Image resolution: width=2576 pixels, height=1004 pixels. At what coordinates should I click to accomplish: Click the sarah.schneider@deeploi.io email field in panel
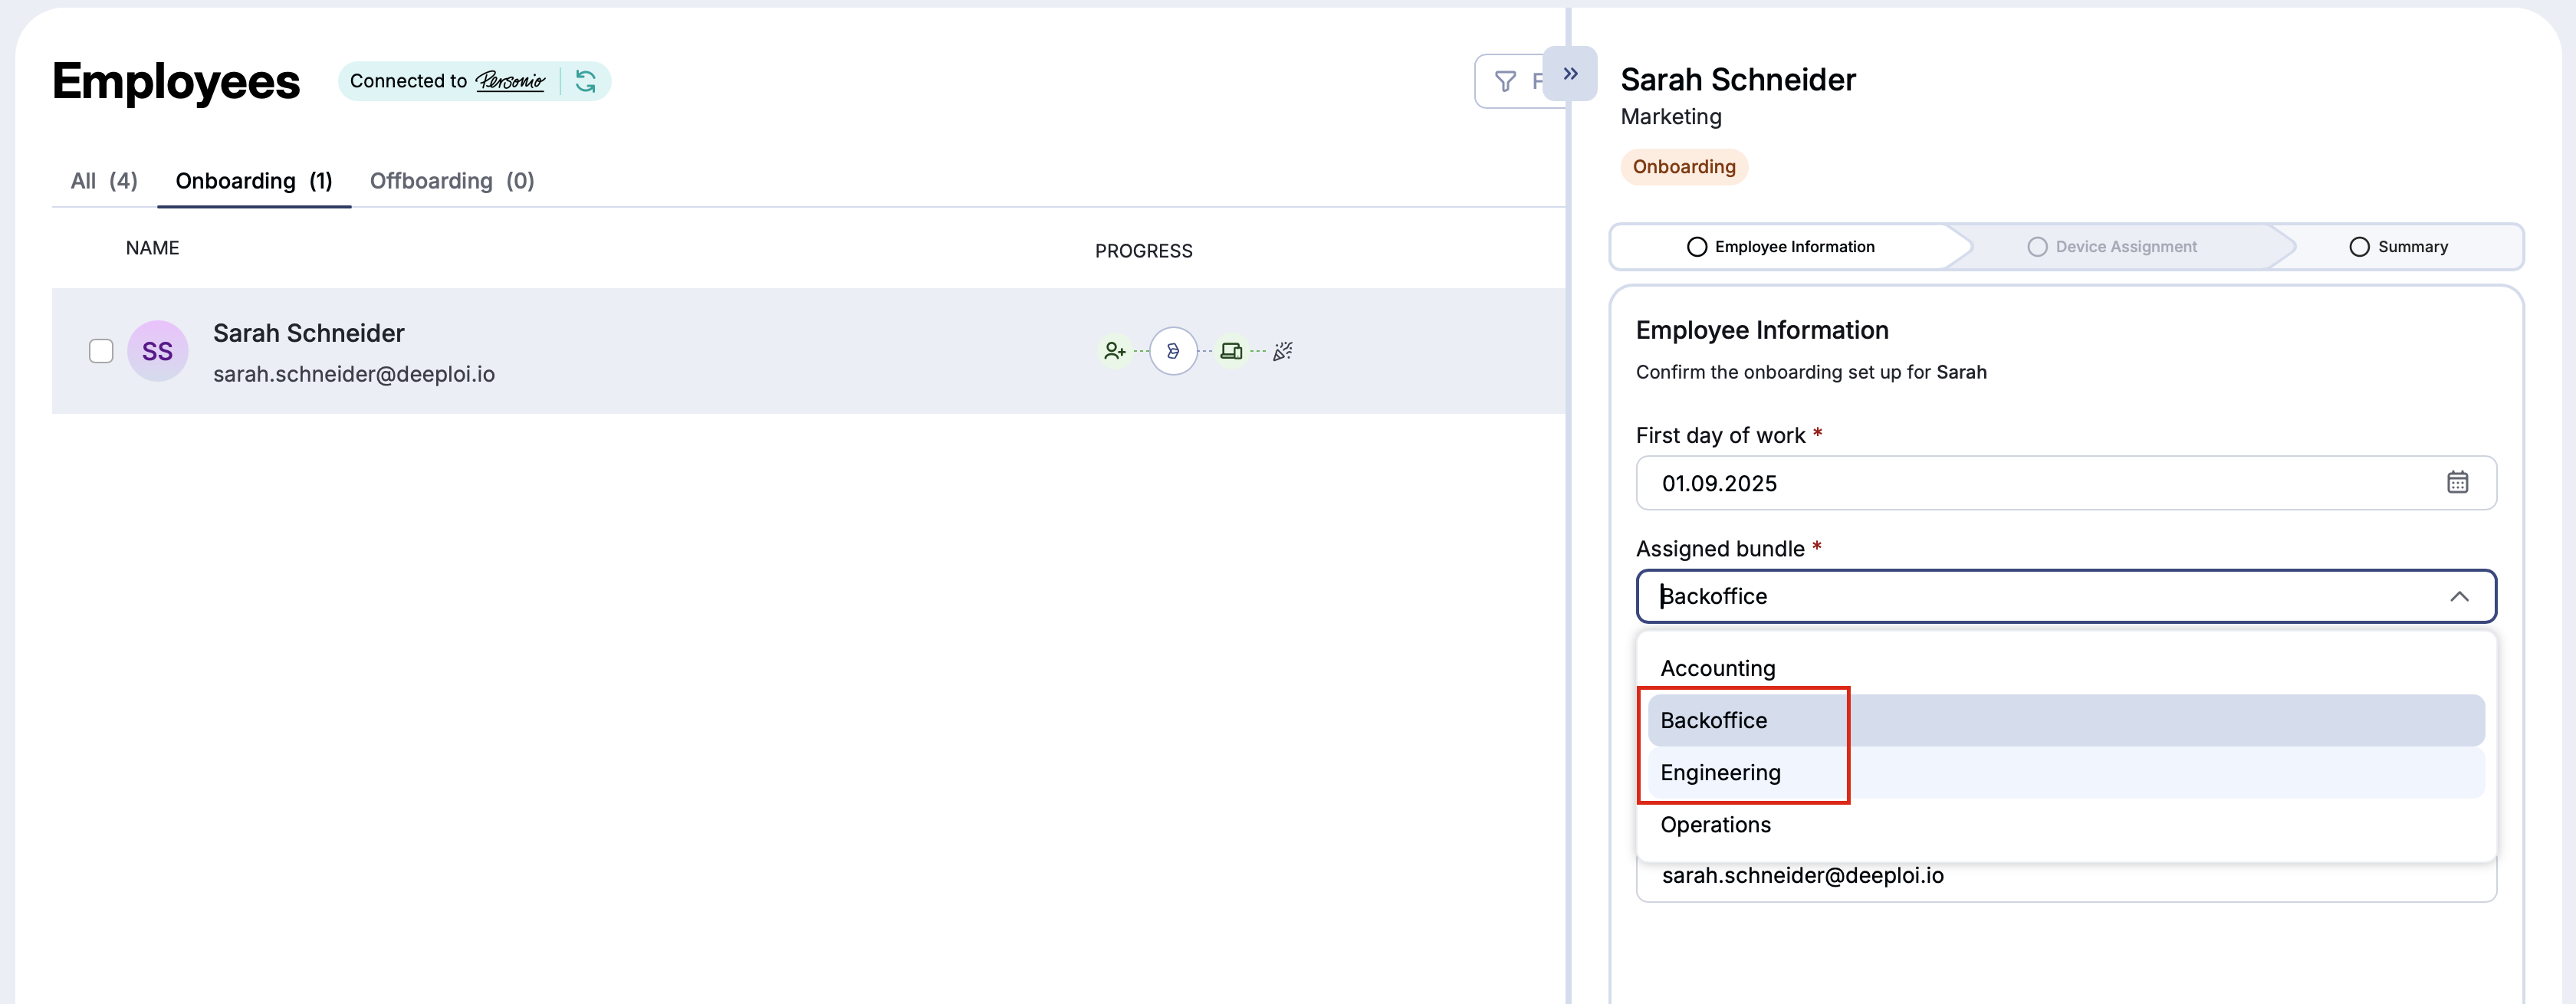tap(2066, 877)
